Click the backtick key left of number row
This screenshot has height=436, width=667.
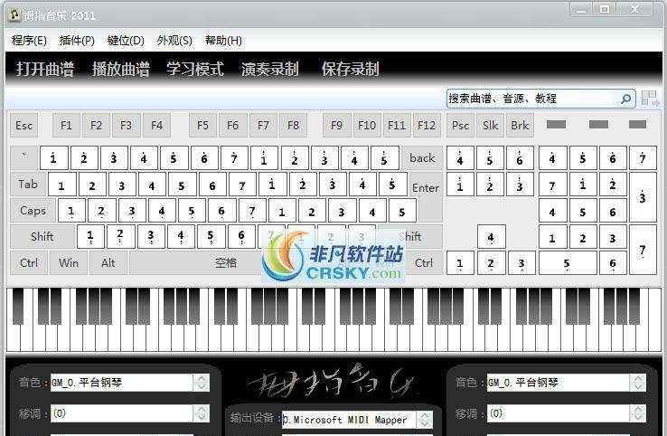[23, 158]
